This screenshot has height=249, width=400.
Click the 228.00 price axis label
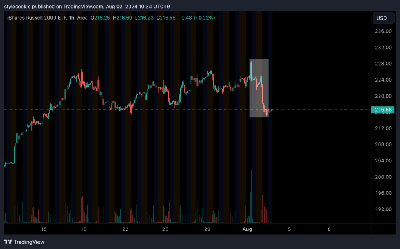(x=383, y=64)
